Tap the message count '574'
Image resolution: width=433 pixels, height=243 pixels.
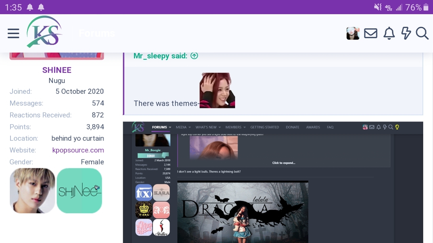click(x=98, y=103)
